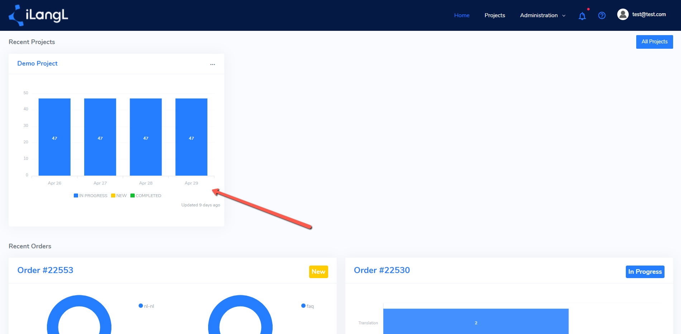Viewport: 681px width, 334px height.
Task: Click the Translation axis label
Action: click(368, 323)
